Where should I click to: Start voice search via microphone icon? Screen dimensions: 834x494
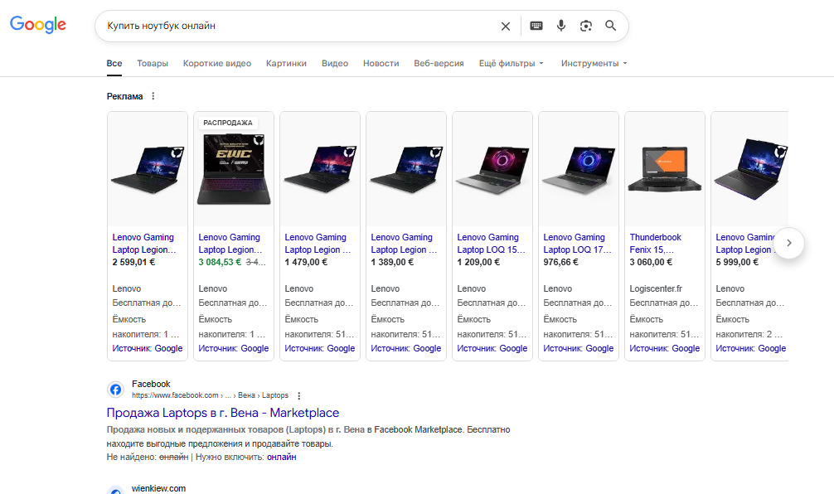coord(561,26)
